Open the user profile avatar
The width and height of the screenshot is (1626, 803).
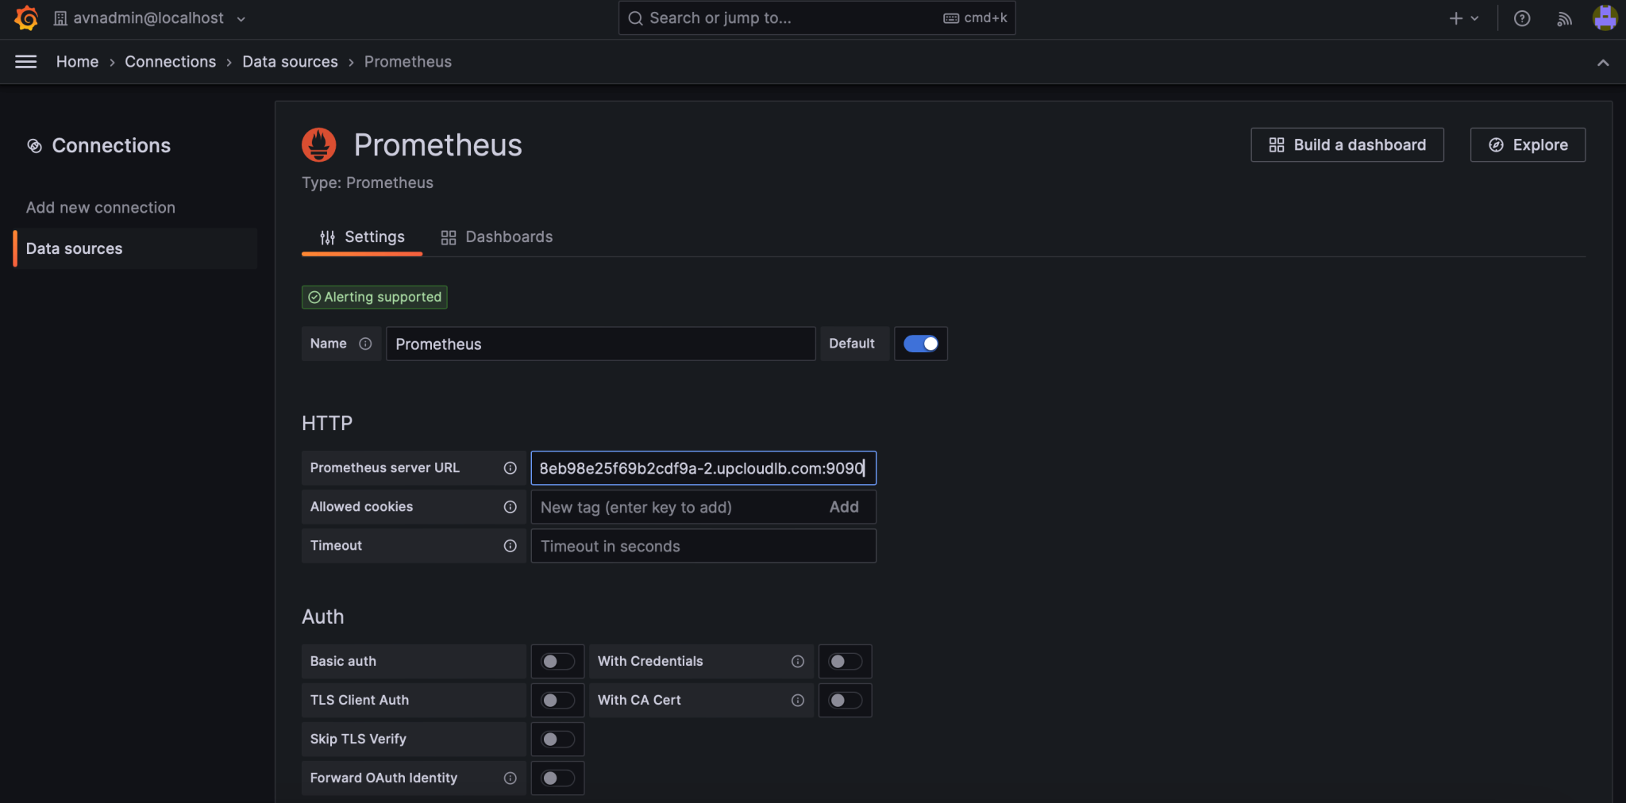click(1605, 17)
